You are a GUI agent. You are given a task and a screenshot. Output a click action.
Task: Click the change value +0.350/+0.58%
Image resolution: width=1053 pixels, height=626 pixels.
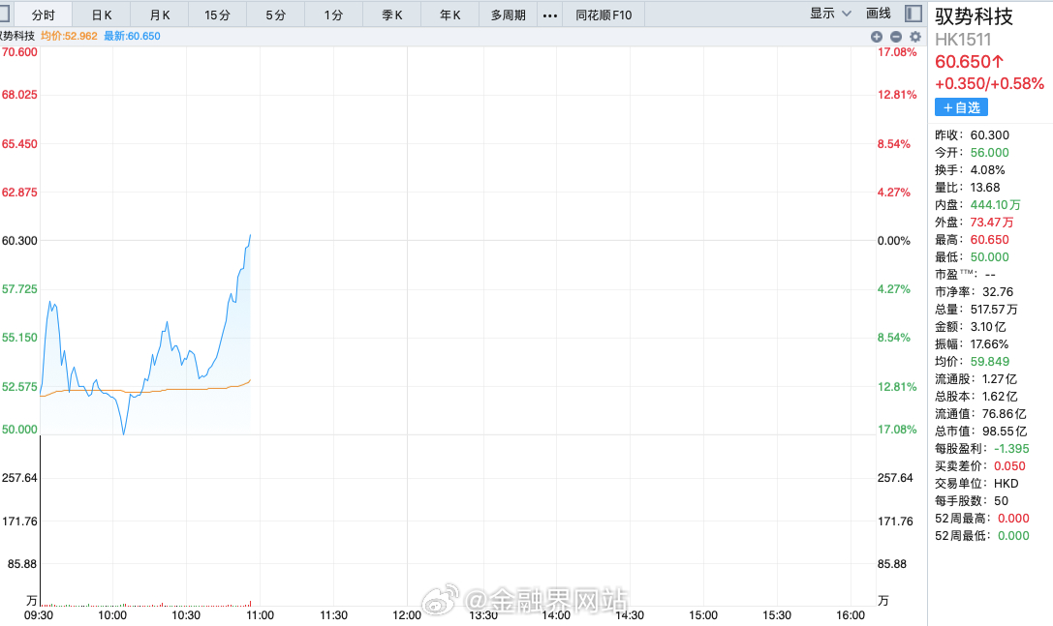[990, 84]
